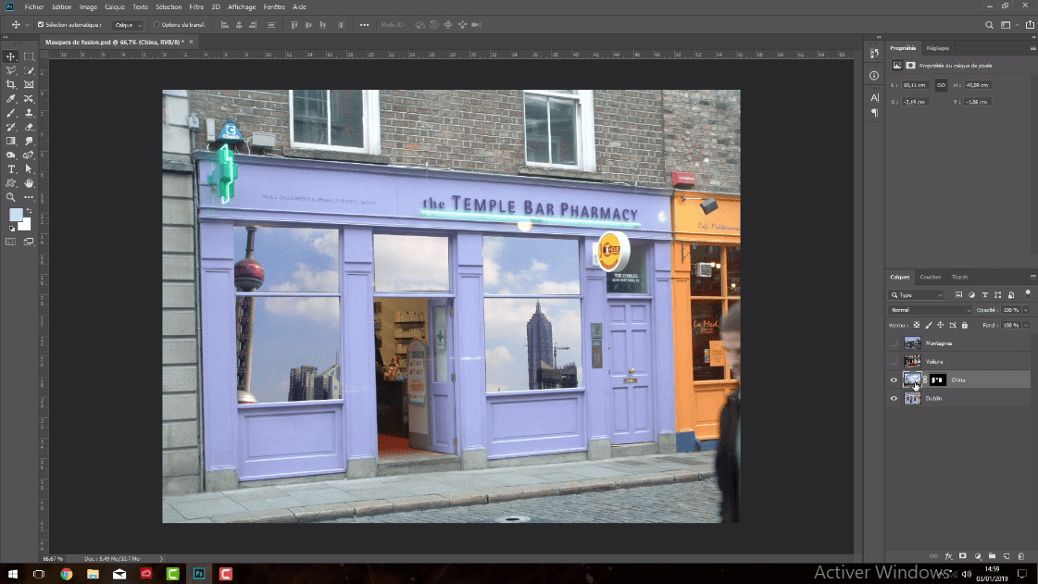Show the Voiture layer visibility
The image size is (1038, 584).
coord(894,362)
